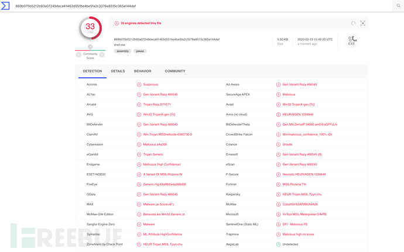
Task: Vote negative on community score
Action: coord(78,54)
